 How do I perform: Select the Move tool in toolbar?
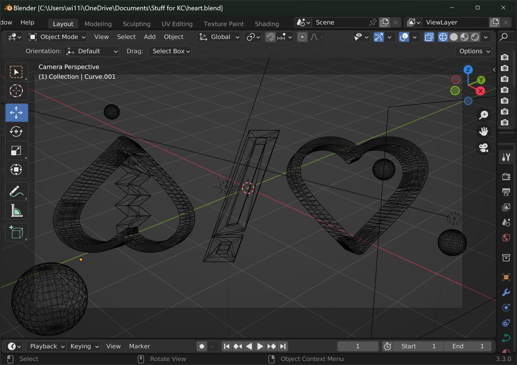click(16, 113)
